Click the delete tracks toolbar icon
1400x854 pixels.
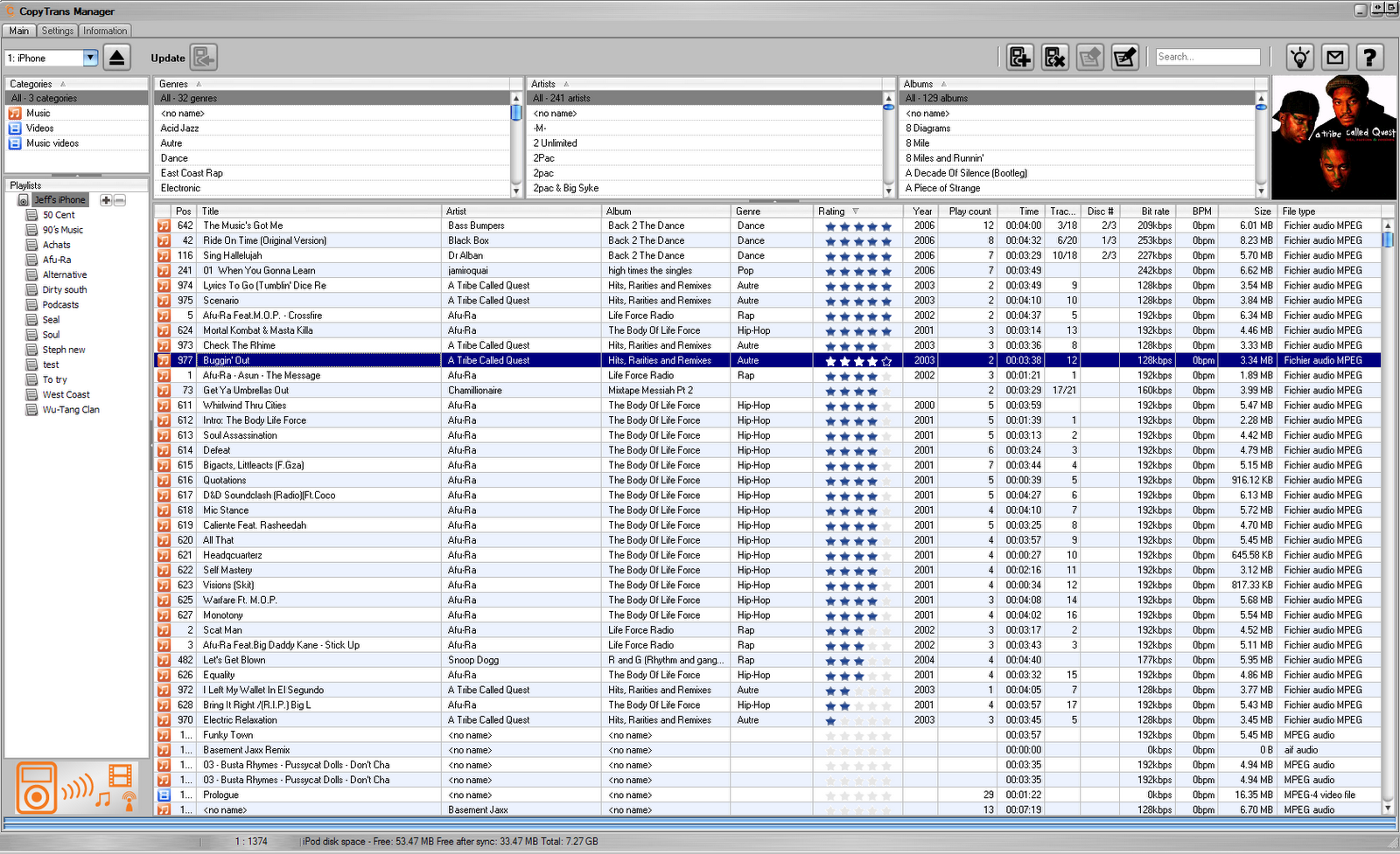(1054, 58)
